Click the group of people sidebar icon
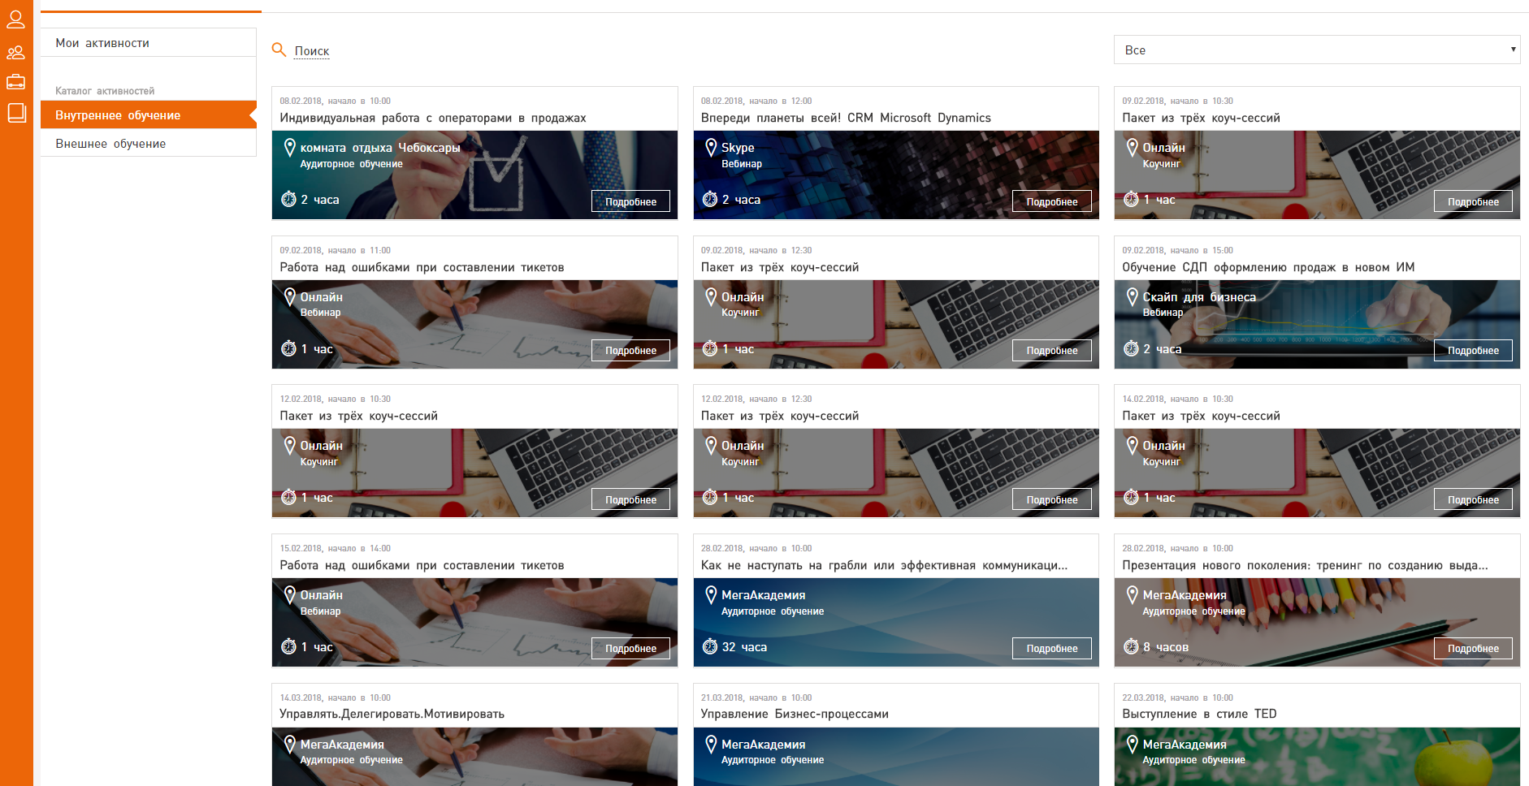This screenshot has height=786, width=1529. (x=15, y=53)
